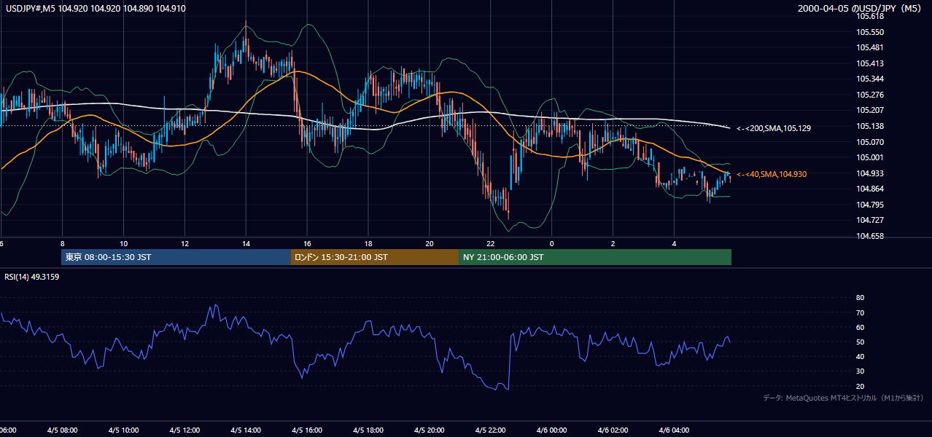Click the データ: MetaQuotes MT4ヒストリカル credit text
This screenshot has height=437, width=932.
(x=843, y=398)
